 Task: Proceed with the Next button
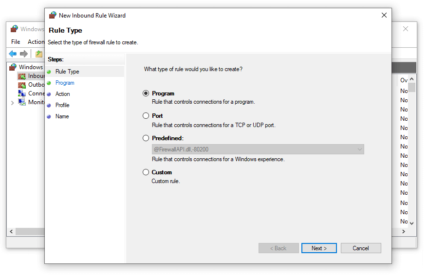tap(319, 248)
